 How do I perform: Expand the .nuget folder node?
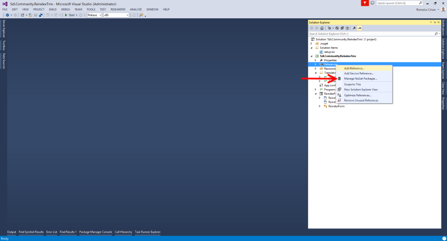(x=316, y=43)
